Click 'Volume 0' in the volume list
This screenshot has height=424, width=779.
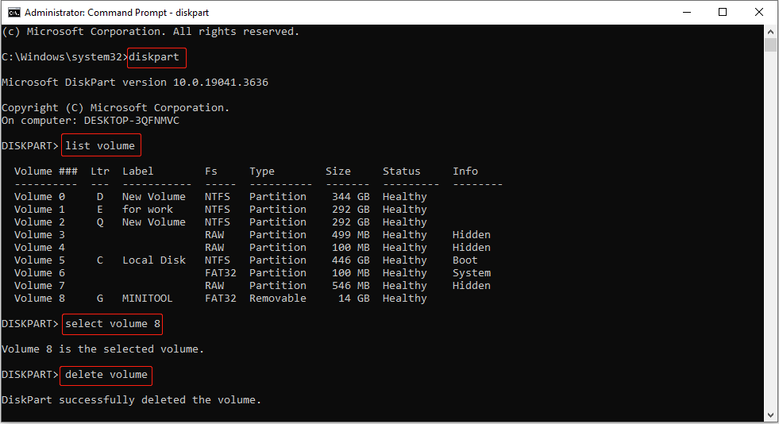point(40,197)
